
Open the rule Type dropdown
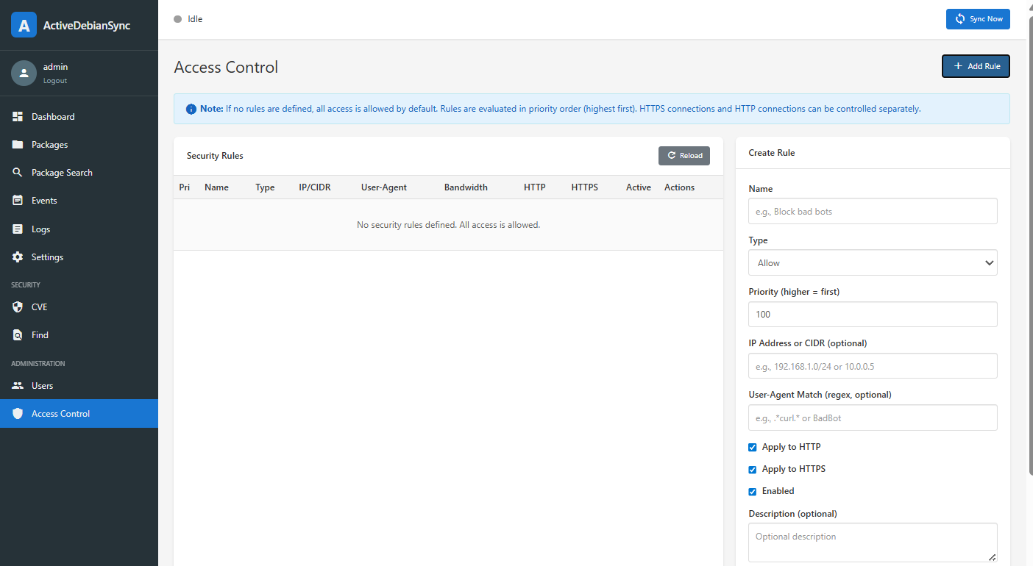point(872,262)
